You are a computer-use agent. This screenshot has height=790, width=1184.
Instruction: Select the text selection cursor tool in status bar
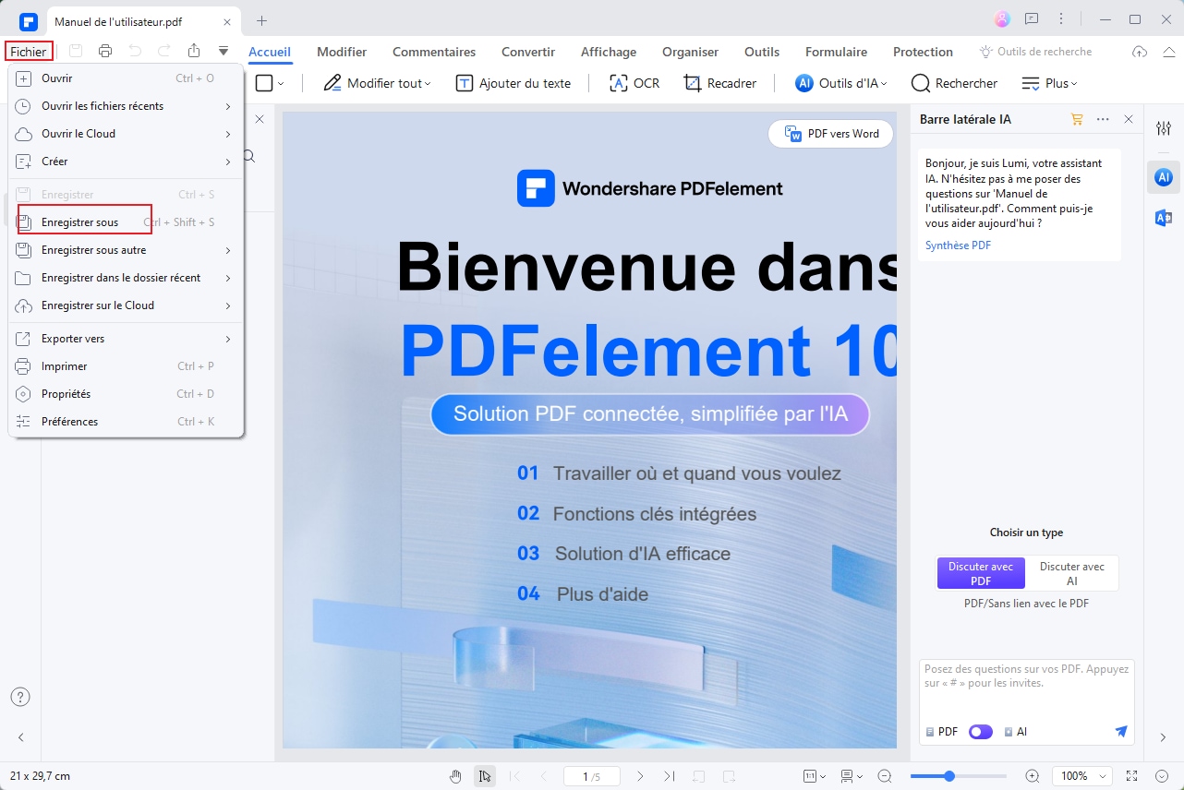485,776
